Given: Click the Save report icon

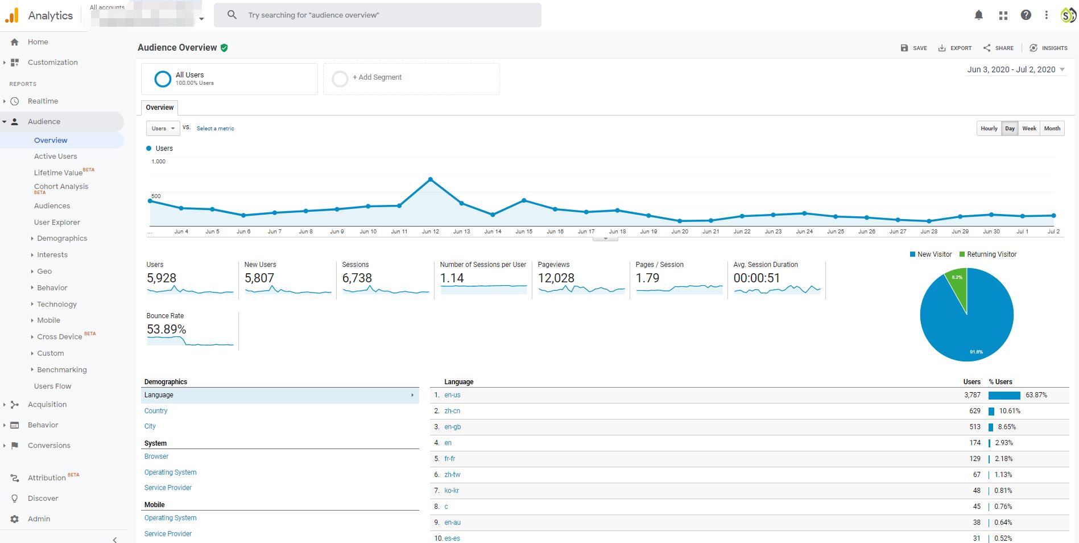Looking at the screenshot, I should tap(913, 48).
